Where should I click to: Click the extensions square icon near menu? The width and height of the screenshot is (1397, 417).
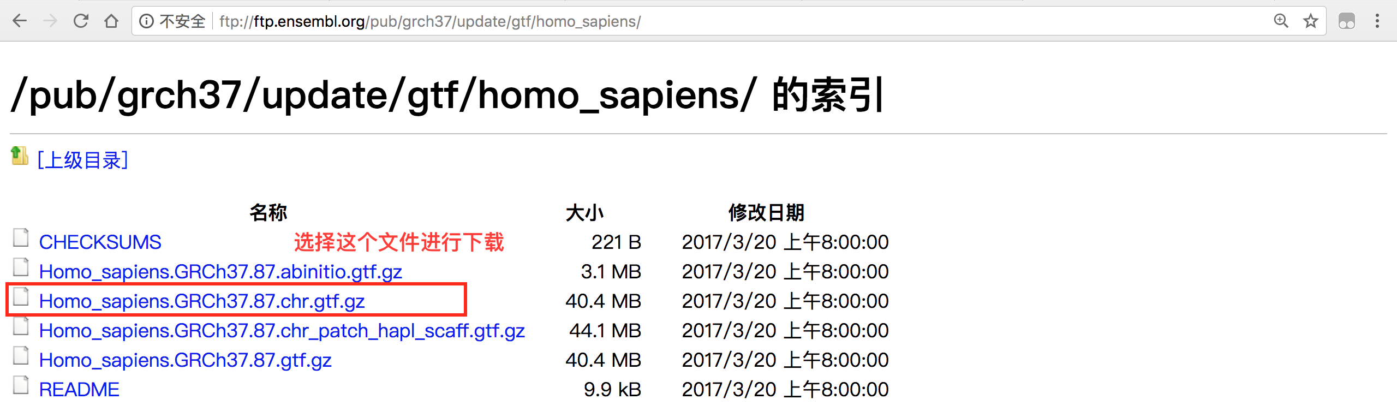1347,21
